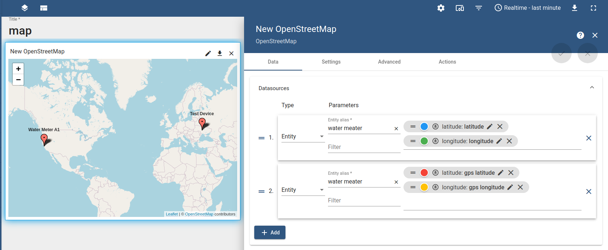Delete datasource 2 row

coord(589,191)
